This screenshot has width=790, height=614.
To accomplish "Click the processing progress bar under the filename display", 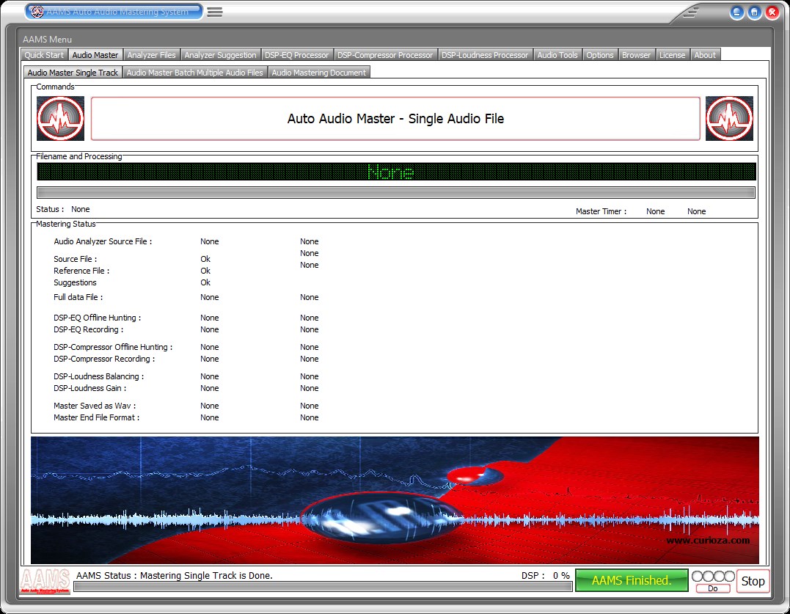I will pos(396,192).
